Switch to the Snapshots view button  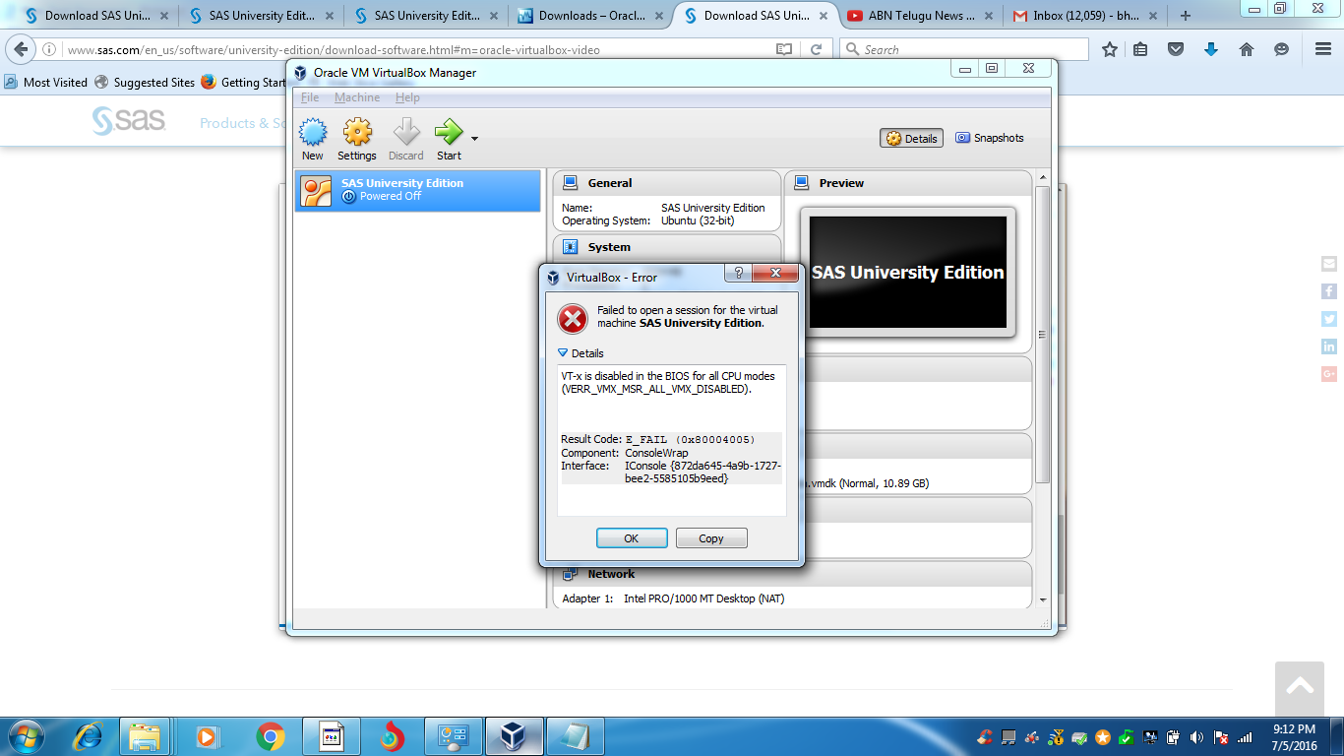[990, 139]
